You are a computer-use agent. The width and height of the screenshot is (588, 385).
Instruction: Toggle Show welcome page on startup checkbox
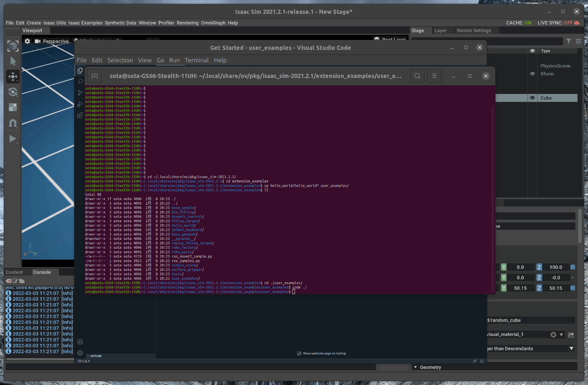coord(299,354)
